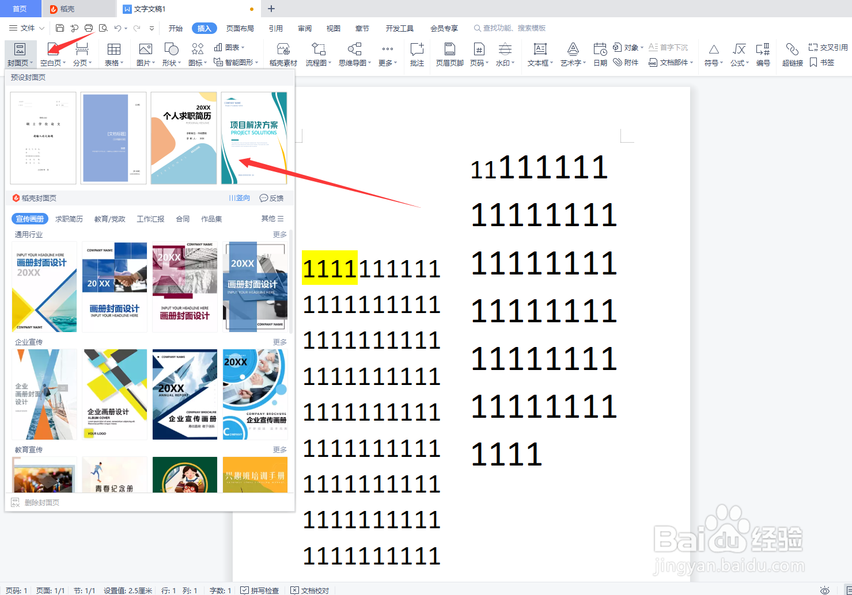Select the 工作汇报 cover category

click(x=150, y=219)
